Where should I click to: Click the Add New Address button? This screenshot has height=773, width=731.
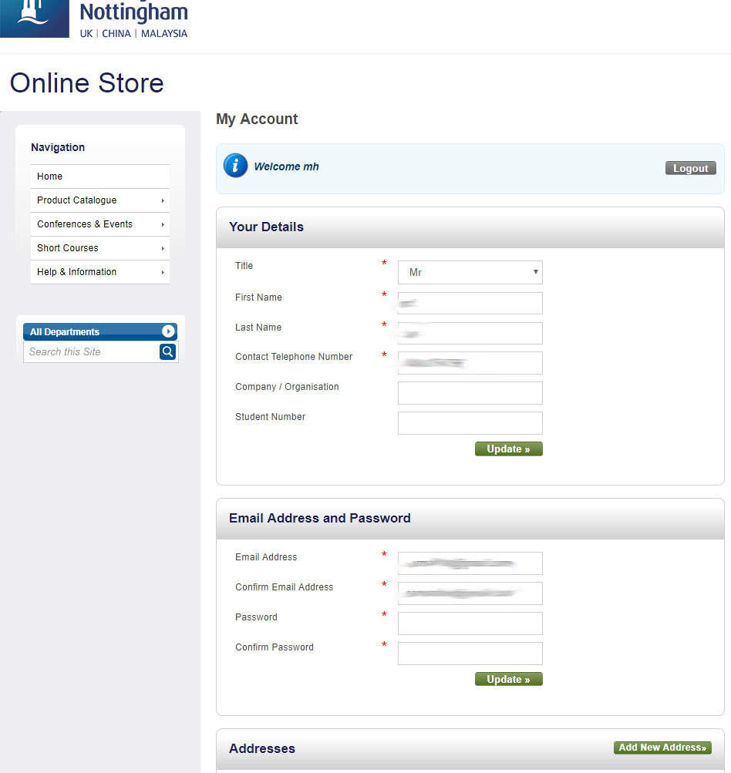tap(662, 748)
